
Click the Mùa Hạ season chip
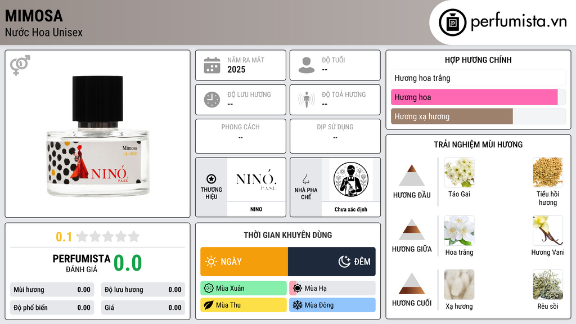coord(332,289)
